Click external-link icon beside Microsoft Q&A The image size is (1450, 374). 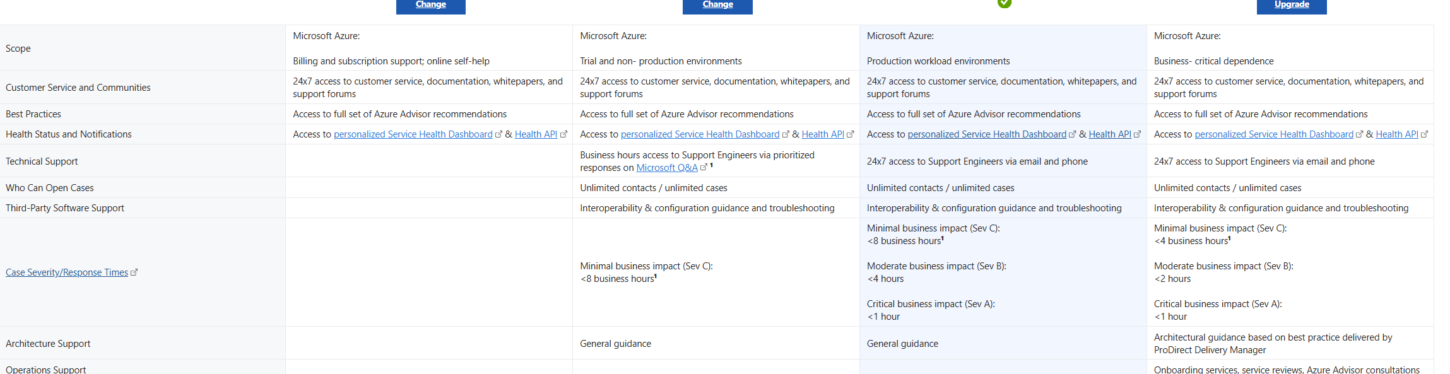tap(704, 168)
